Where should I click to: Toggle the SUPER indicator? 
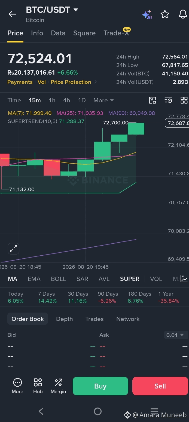[x=130, y=279]
